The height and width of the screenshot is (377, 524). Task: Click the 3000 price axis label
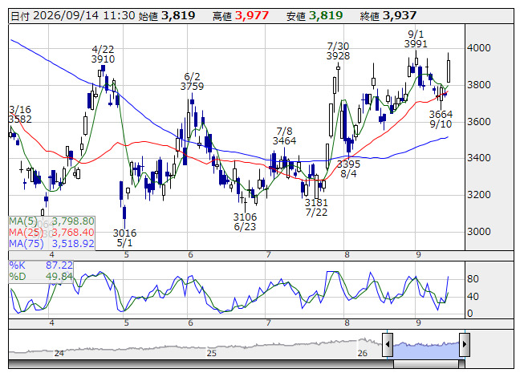[x=479, y=231]
